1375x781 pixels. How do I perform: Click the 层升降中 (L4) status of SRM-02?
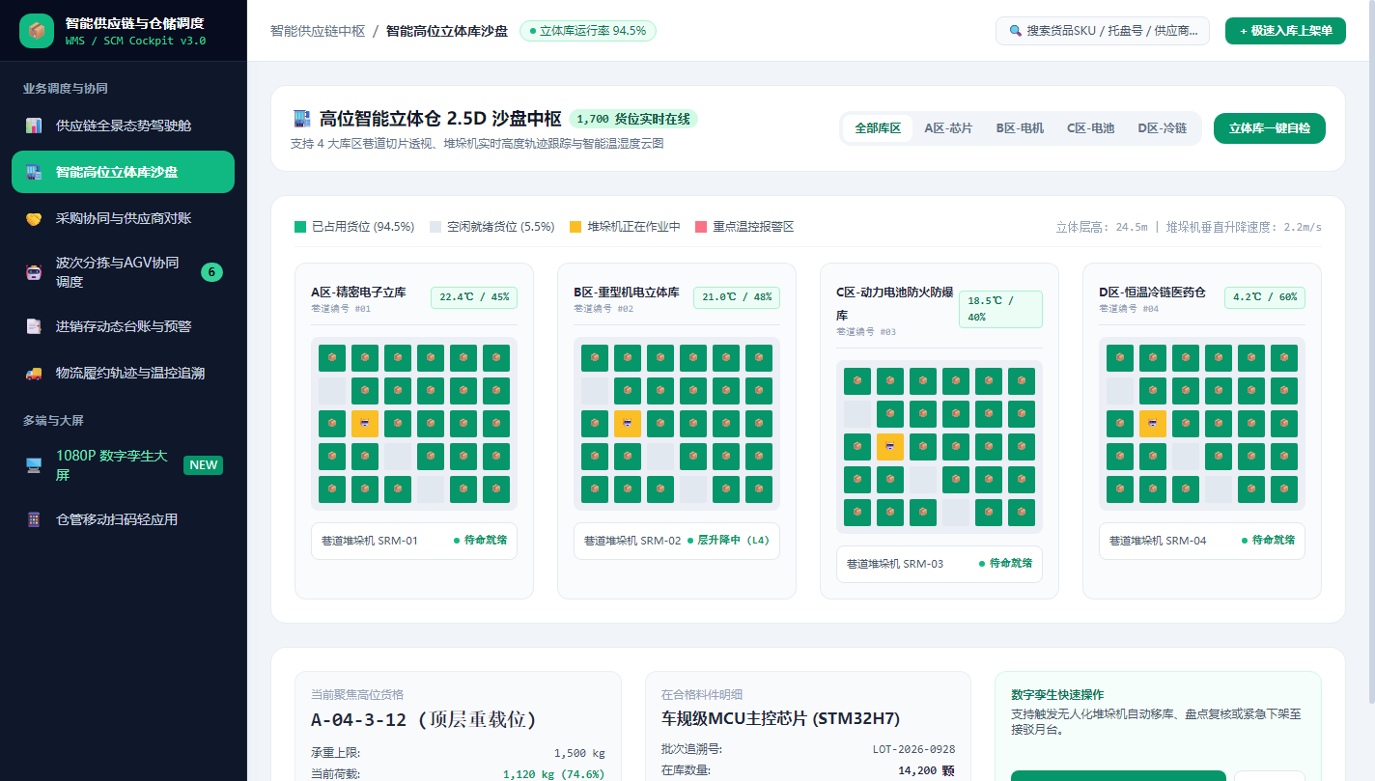pos(729,541)
